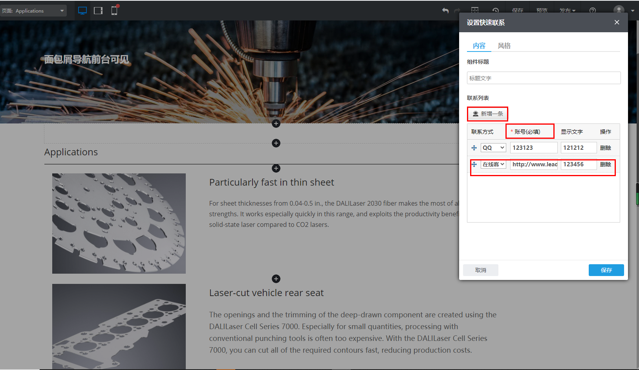Click the move handle of QQ row
Screen dimensions: 639x370
coord(474,148)
